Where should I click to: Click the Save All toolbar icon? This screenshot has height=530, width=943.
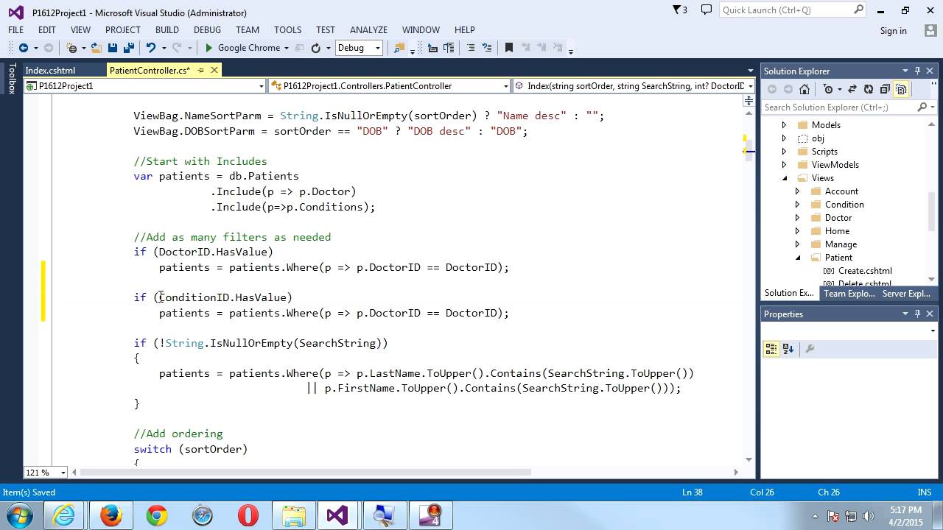pos(129,48)
